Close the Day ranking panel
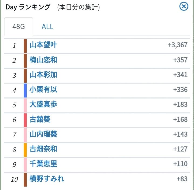 [x=184, y=6]
